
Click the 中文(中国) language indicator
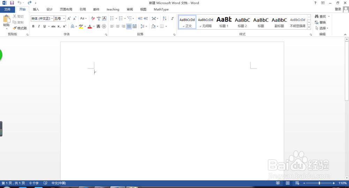tap(59, 183)
